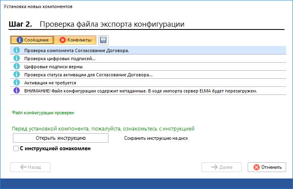Click the save log floppy disk icon
The width and height of the screenshot is (293, 189).
tap(103, 40)
